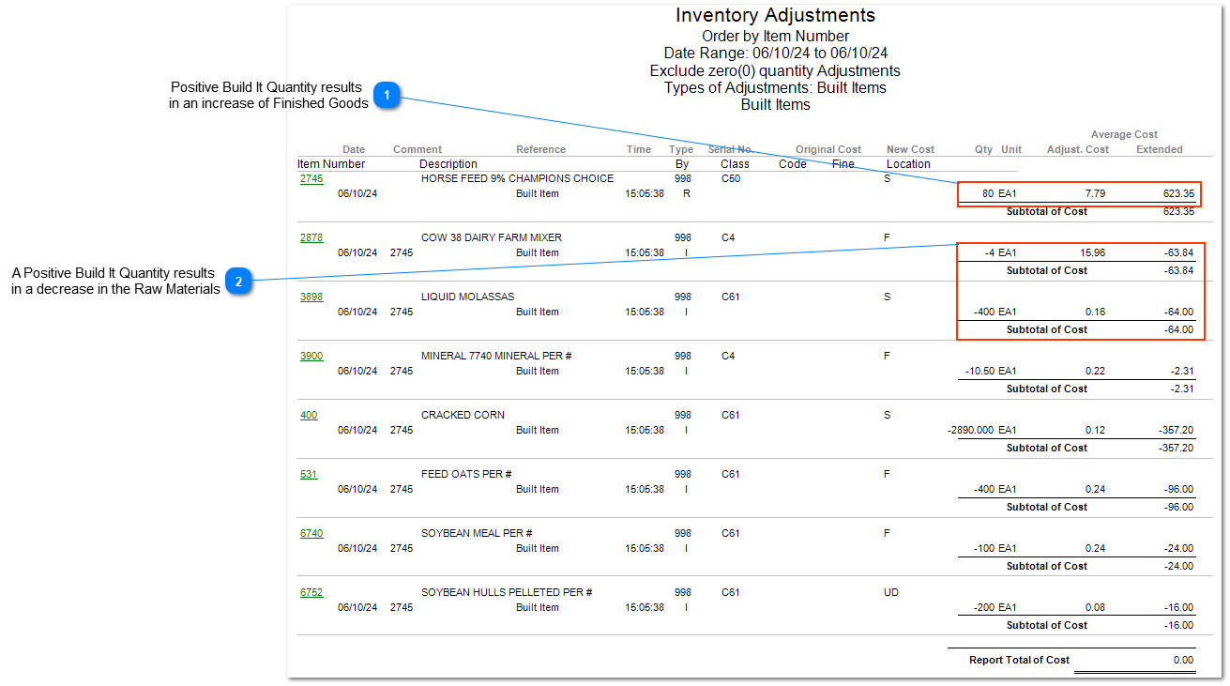1230x686 pixels.
Task: Click the Extended column header
Action: [1160, 149]
